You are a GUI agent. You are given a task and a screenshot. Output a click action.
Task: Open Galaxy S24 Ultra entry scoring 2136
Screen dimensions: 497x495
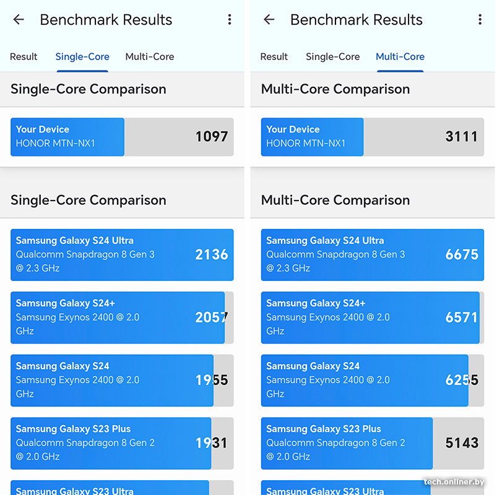tap(122, 254)
